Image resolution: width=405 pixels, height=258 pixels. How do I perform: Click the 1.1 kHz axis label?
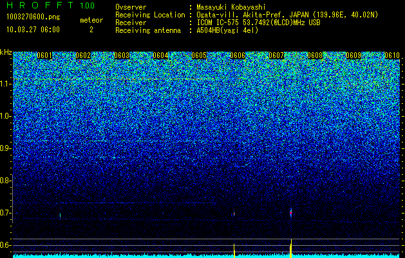click(5, 84)
